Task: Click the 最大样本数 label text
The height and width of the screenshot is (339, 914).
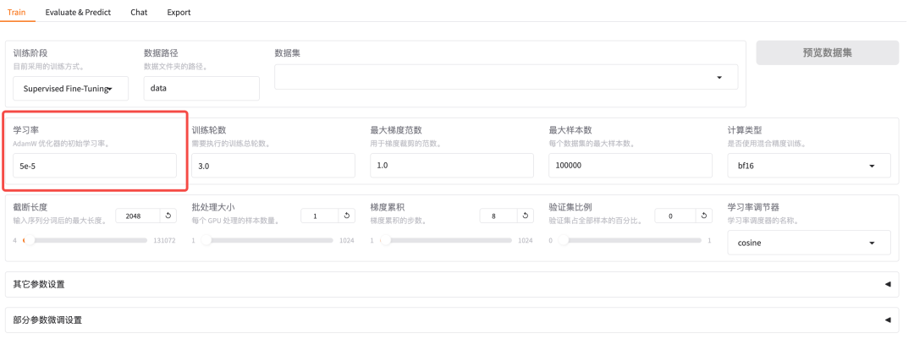Action: click(570, 130)
